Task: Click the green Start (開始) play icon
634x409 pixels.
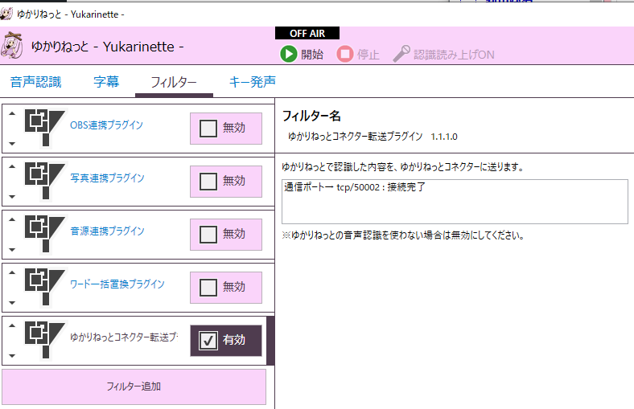Action: tap(289, 54)
